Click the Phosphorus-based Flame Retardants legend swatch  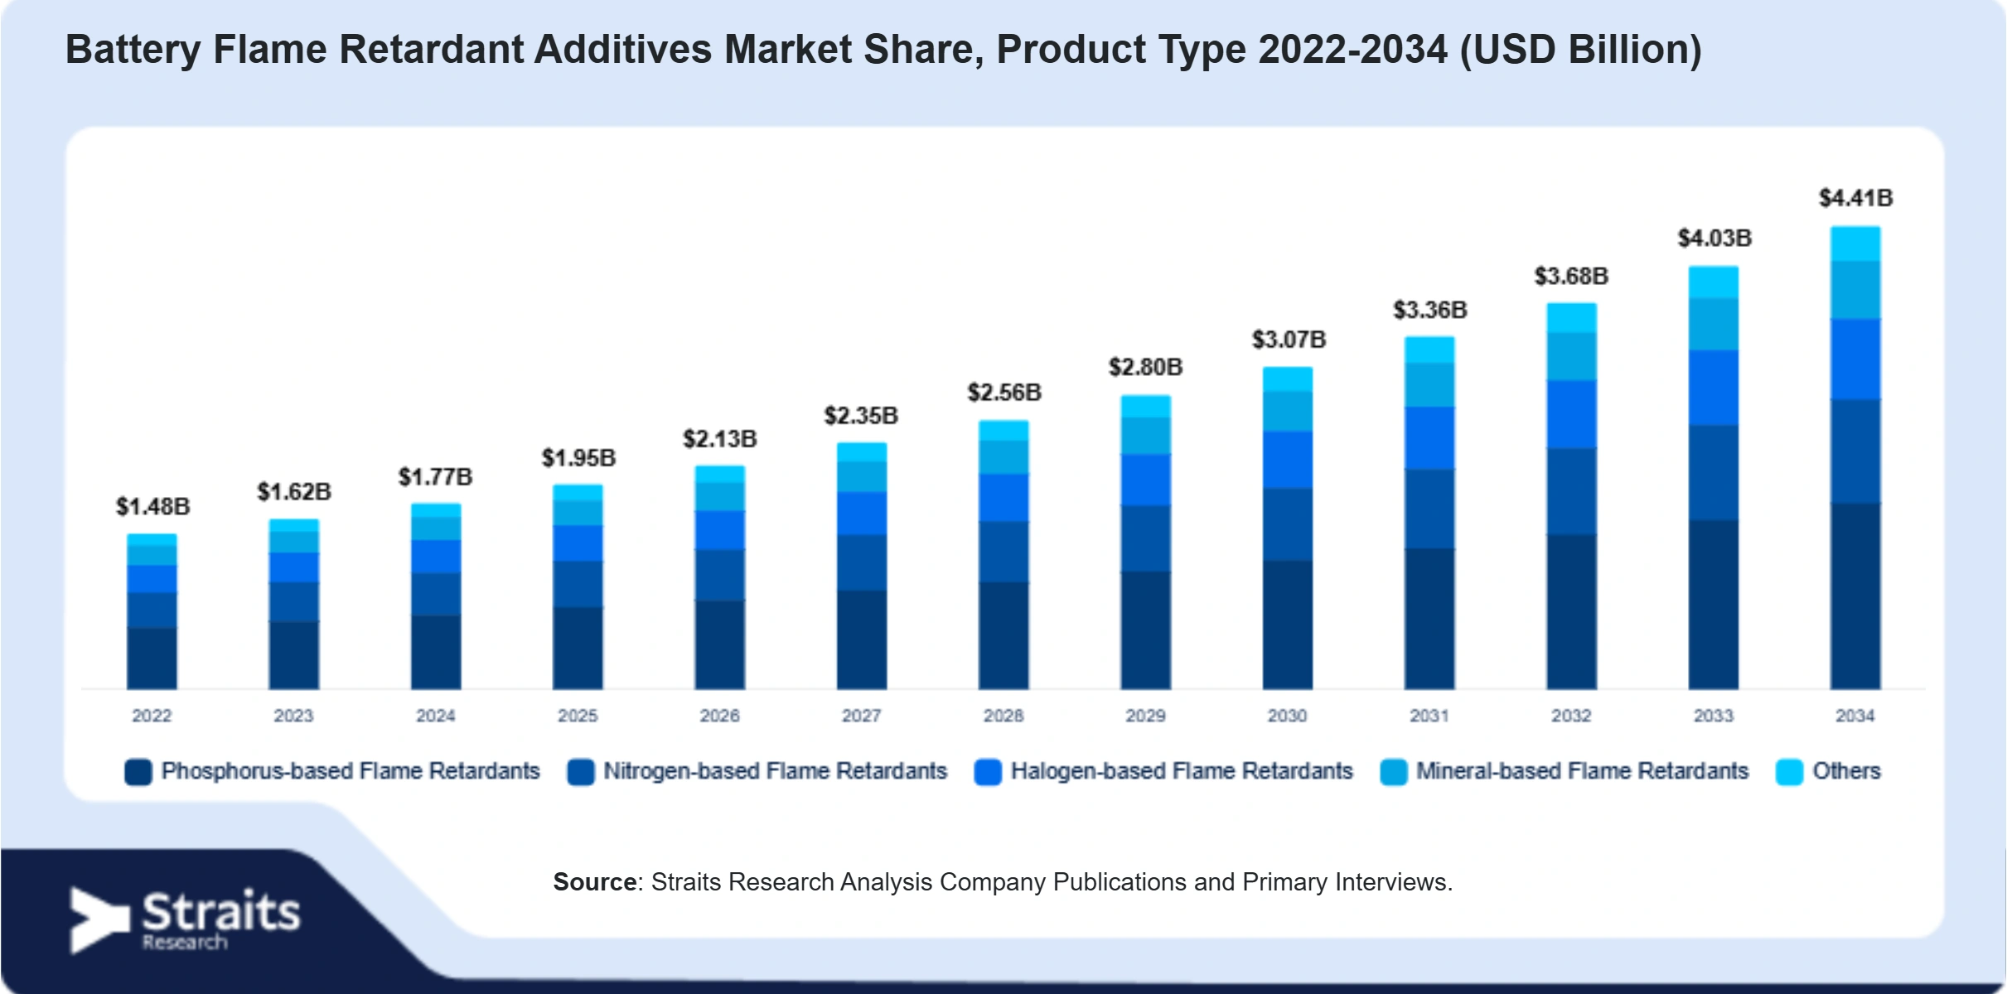138,772
